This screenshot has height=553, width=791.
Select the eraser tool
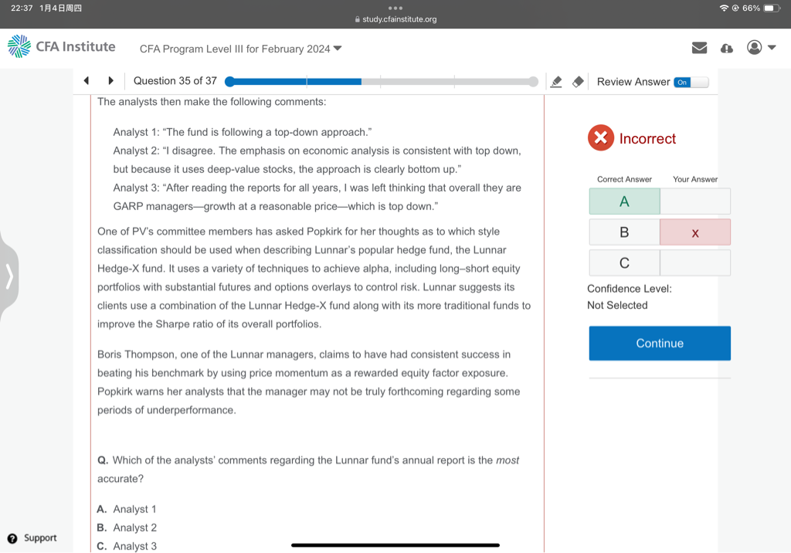[x=578, y=82]
